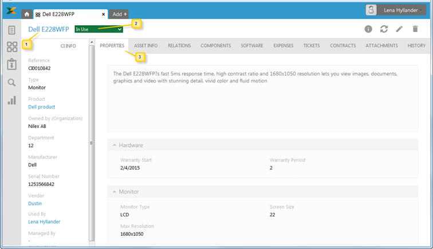This screenshot has width=433, height=249.
Task: Open the grid modules icon in sidebar
Action: pyautogui.click(x=11, y=47)
